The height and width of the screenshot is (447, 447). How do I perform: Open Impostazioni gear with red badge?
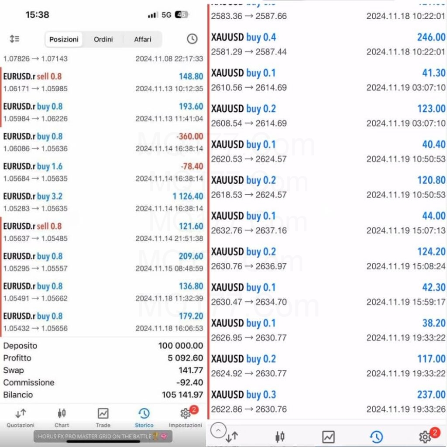click(x=185, y=418)
